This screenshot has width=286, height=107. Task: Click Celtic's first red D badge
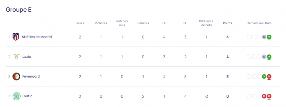(264, 96)
